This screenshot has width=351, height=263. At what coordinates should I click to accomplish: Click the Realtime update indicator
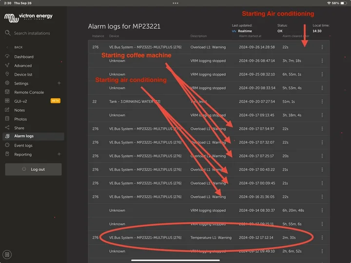tap(242, 31)
